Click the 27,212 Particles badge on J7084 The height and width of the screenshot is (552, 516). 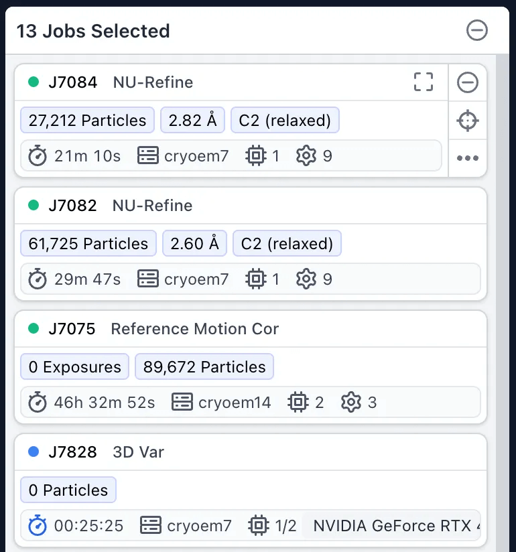click(x=86, y=121)
